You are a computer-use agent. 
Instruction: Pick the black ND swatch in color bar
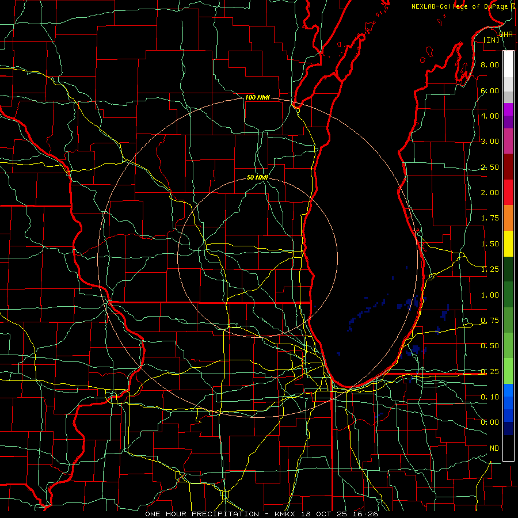pos(508,448)
